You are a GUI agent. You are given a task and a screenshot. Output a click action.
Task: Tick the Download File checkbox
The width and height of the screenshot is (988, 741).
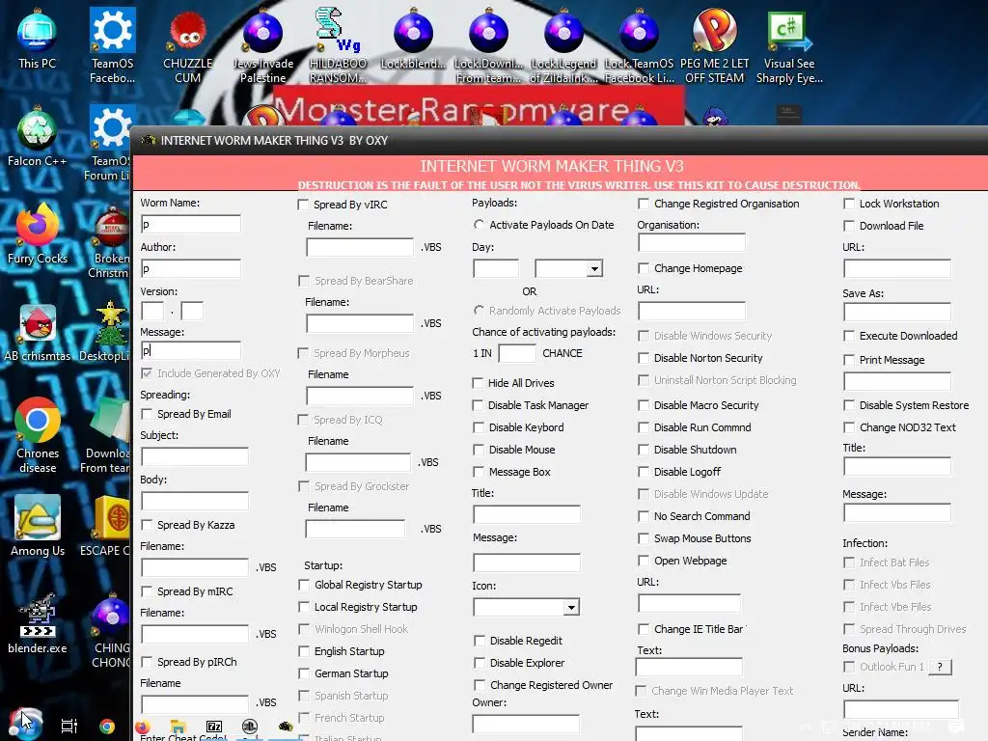pos(849,226)
